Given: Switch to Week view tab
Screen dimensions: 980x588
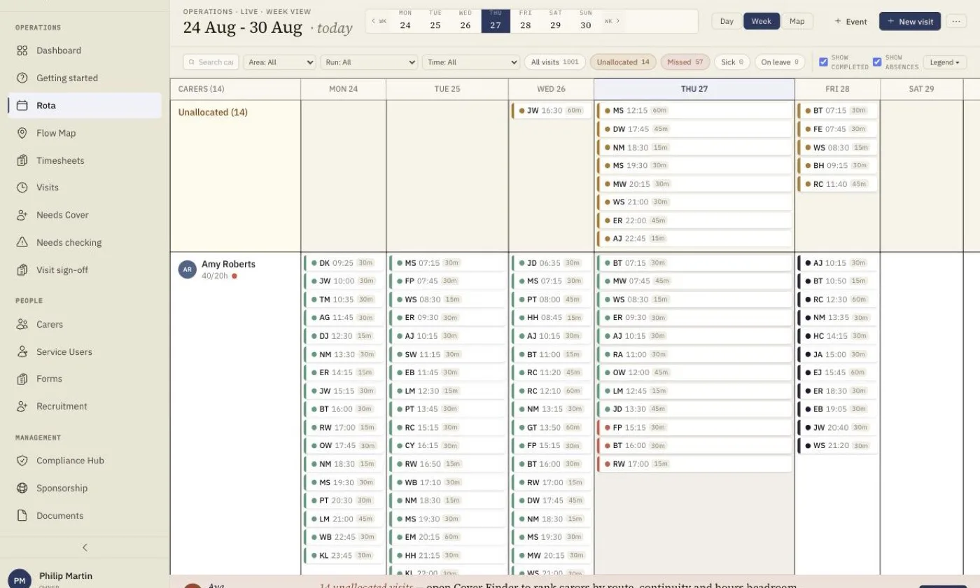Looking at the screenshot, I should 762,21.
